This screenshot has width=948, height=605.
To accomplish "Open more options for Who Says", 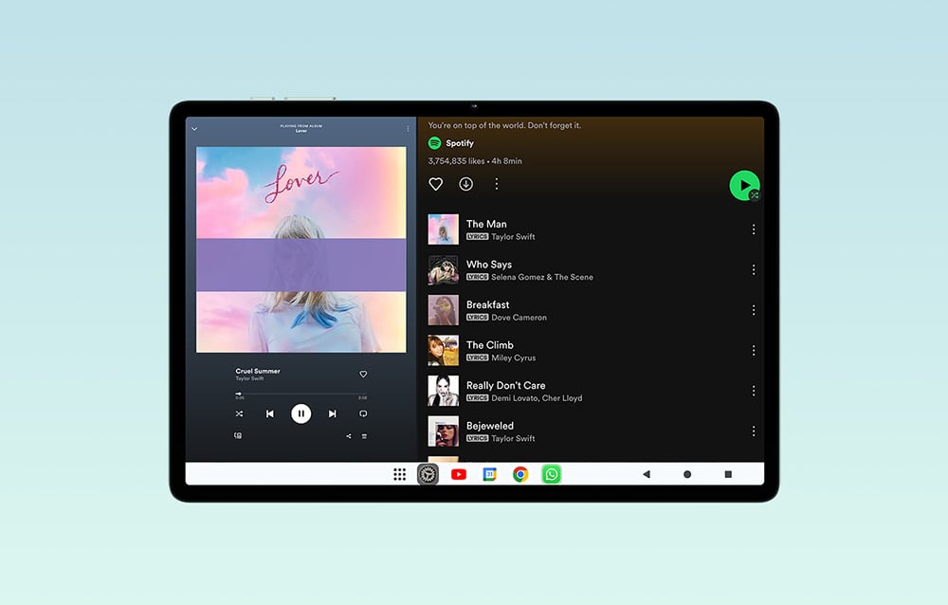I will point(754,270).
